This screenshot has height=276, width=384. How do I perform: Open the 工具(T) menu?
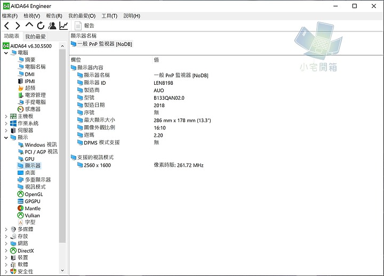[109, 16]
